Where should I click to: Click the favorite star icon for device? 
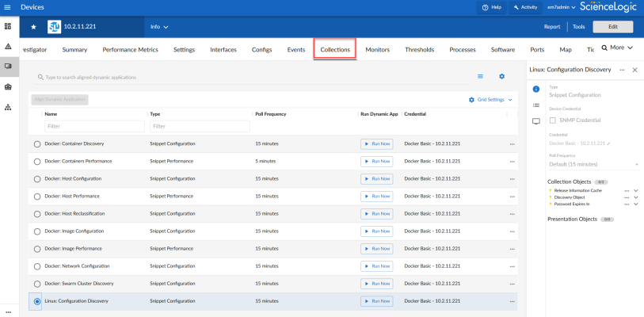[33, 27]
